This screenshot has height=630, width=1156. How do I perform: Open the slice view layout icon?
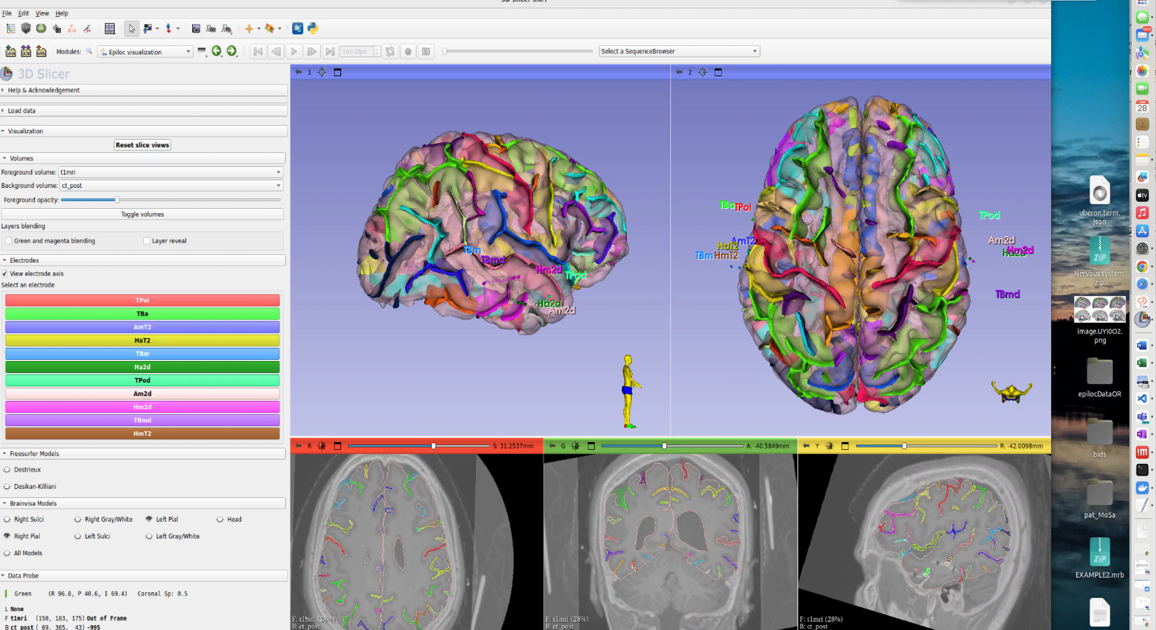coord(109,29)
